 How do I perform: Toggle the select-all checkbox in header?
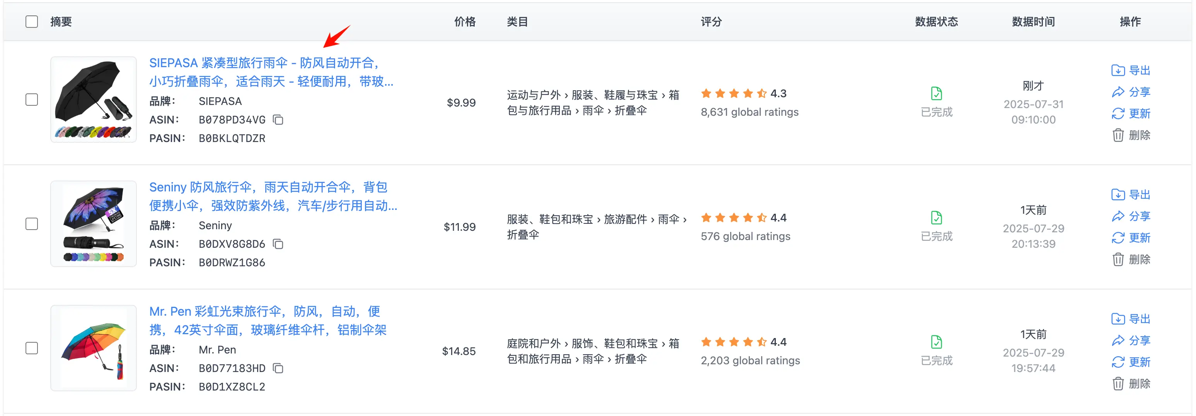[32, 22]
